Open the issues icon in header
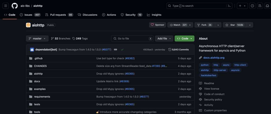This screenshot has width=271, height=114. pyautogui.click(x=252, y=6)
